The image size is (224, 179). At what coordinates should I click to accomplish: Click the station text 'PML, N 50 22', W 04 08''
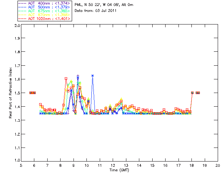click(97, 5)
